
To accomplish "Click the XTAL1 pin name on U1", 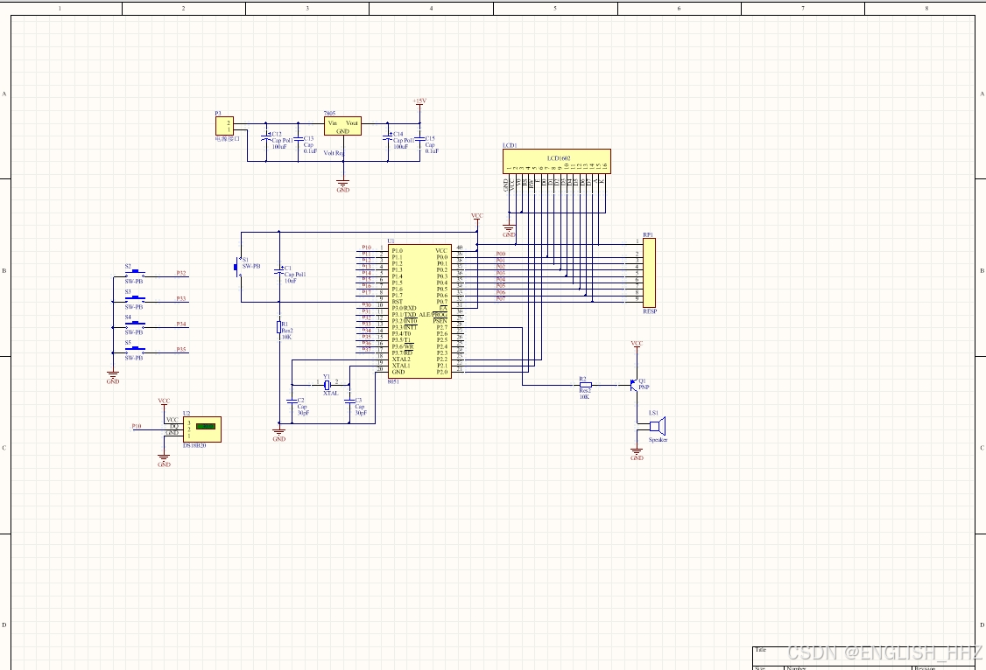I will pos(401,366).
